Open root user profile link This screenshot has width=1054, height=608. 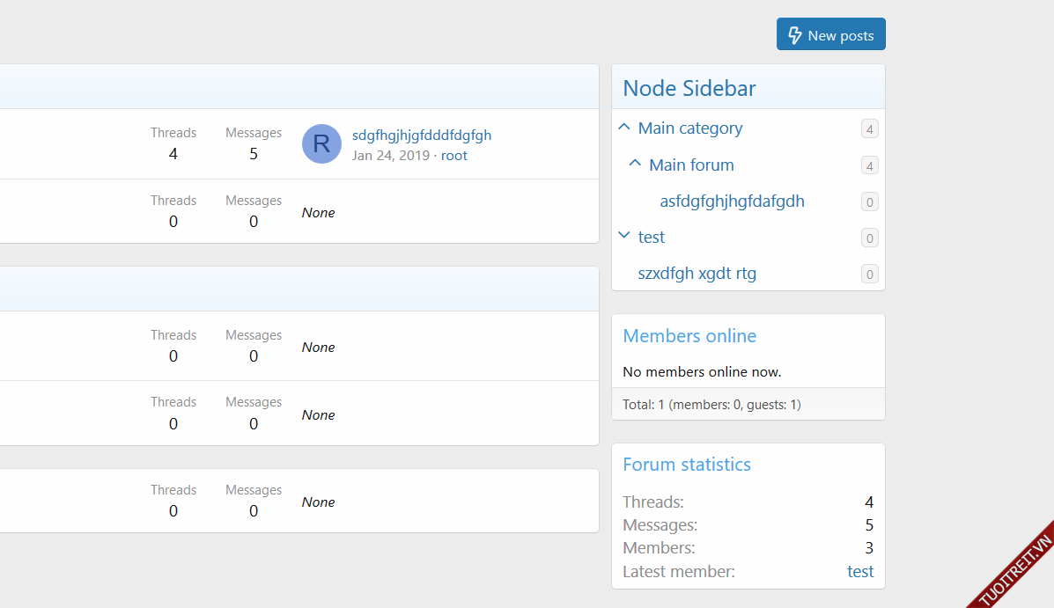click(454, 156)
